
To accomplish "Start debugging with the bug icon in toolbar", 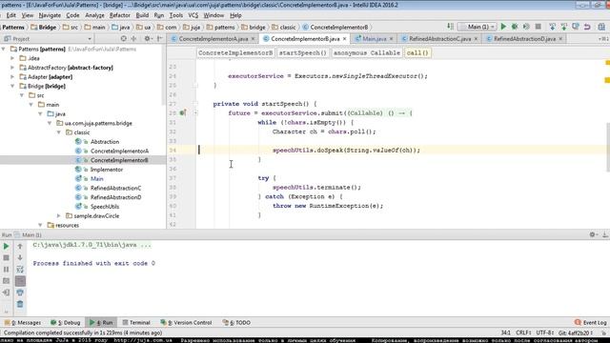I will [x=515, y=27].
